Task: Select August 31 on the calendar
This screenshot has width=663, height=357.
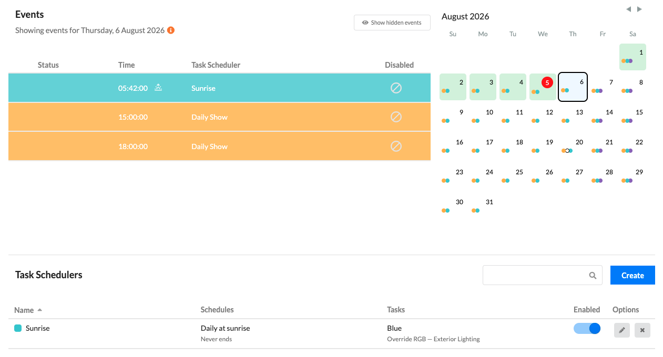Action: [483, 206]
